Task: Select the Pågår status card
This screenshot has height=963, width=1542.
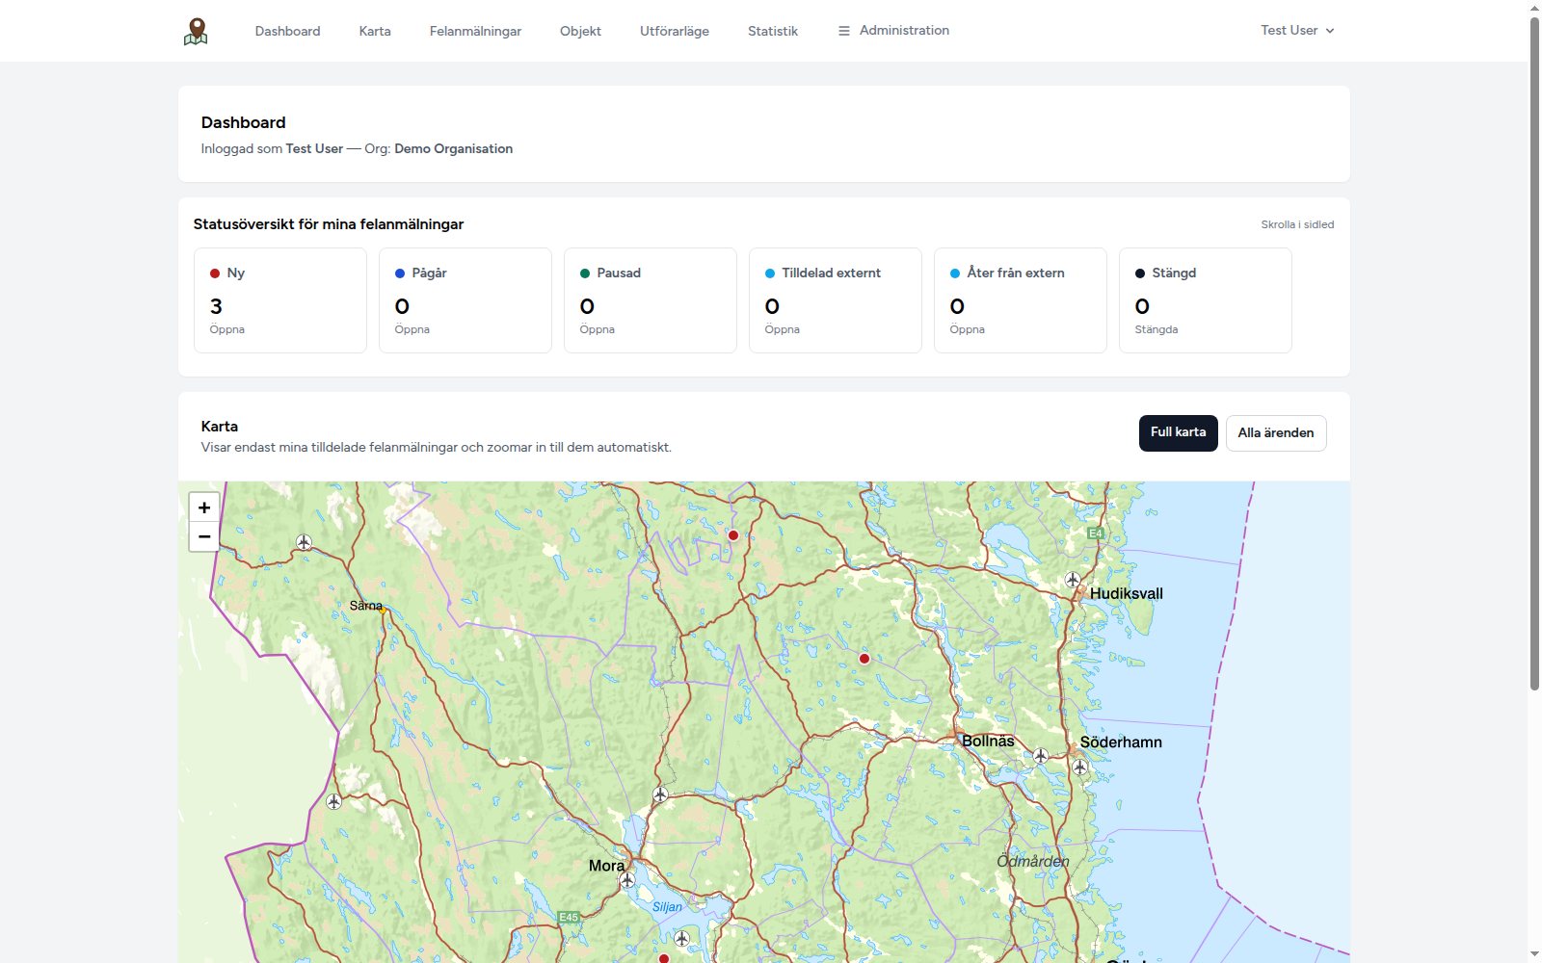Action: click(x=465, y=300)
